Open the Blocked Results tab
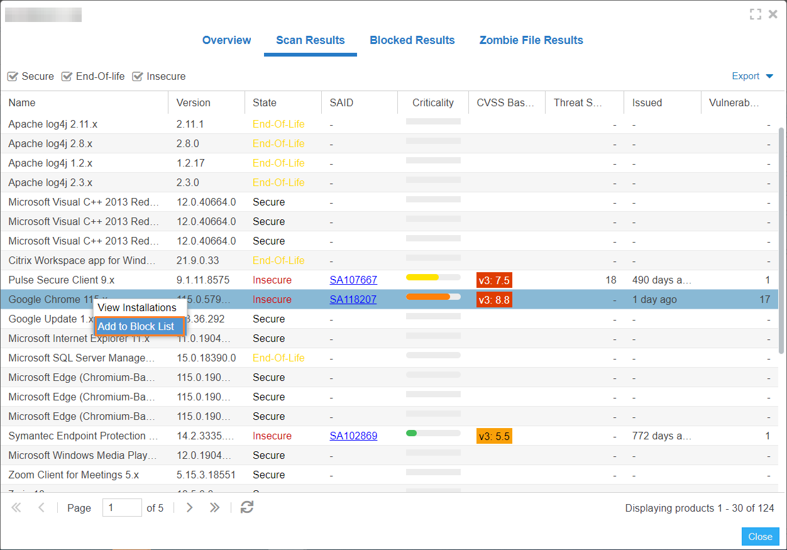The height and width of the screenshot is (550, 787). [412, 40]
